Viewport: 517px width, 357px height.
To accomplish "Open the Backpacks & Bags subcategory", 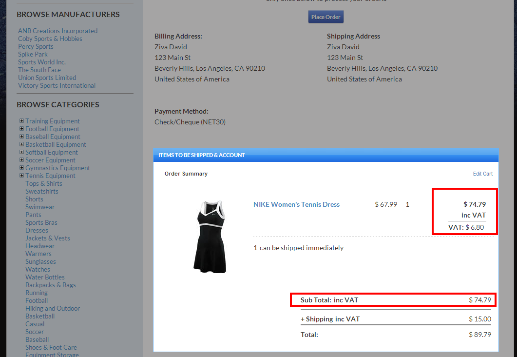I will click(50, 285).
